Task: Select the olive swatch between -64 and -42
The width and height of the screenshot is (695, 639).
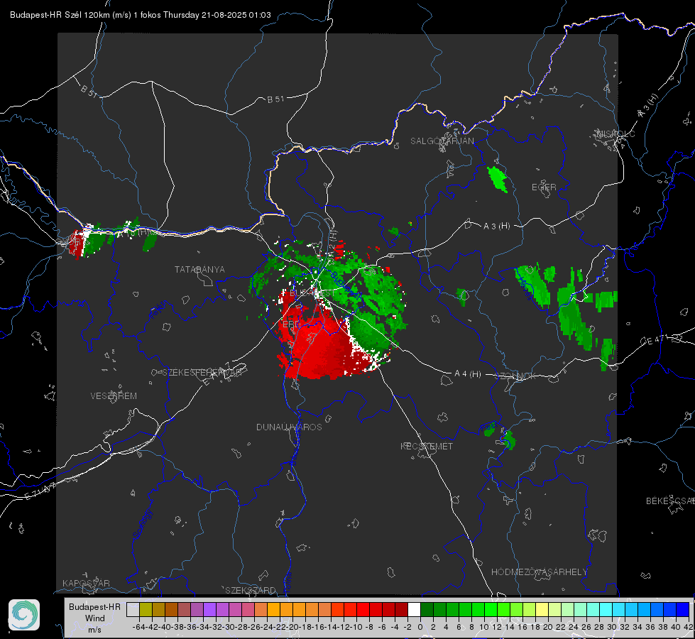Action: (x=146, y=609)
